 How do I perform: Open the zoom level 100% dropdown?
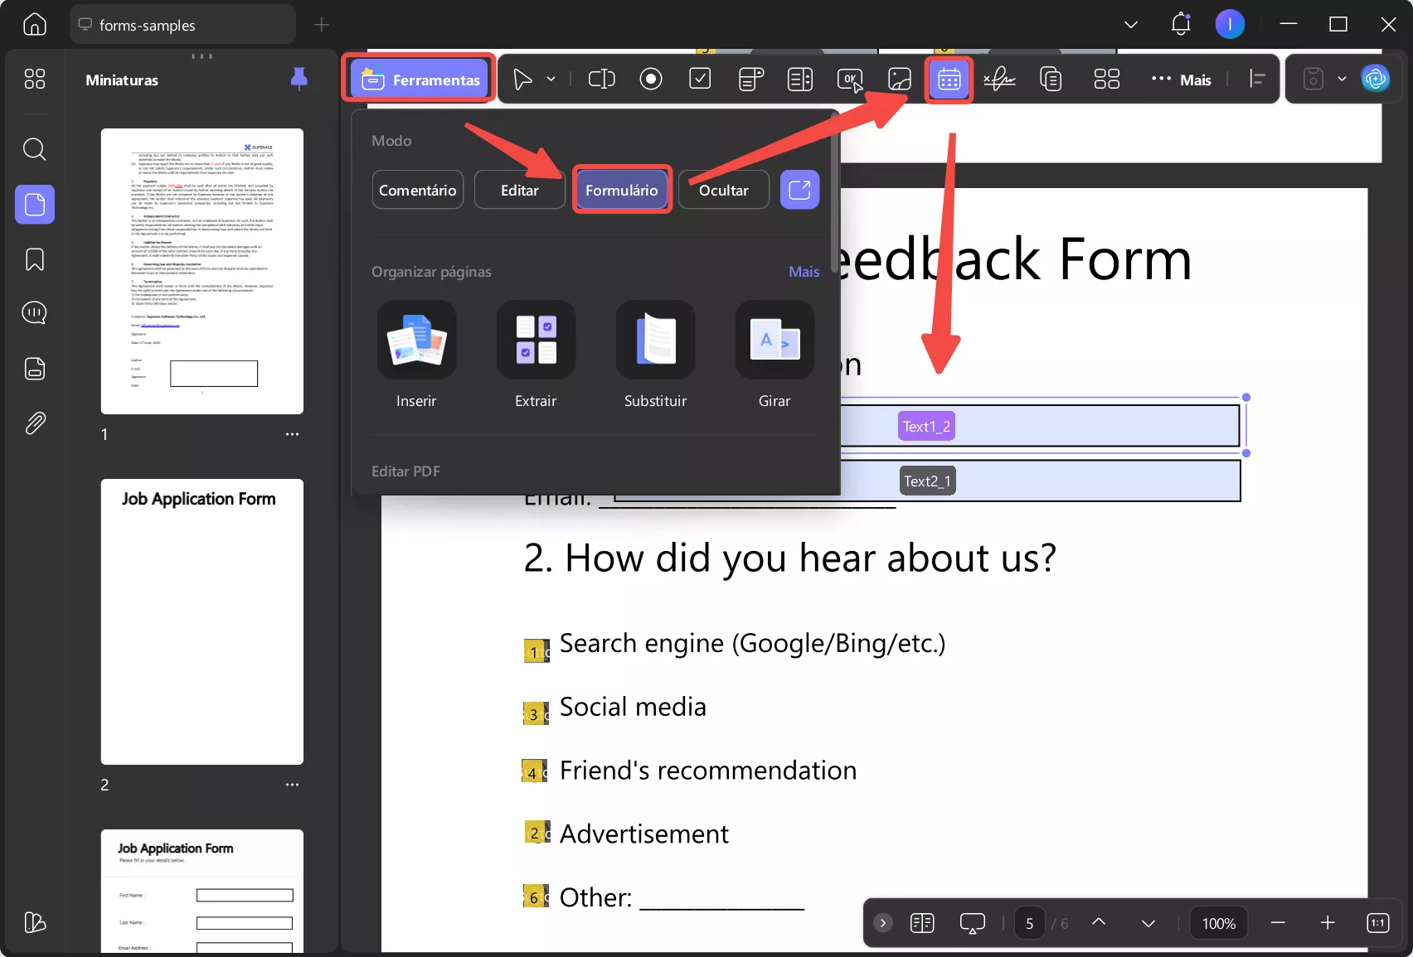pos(1219,923)
